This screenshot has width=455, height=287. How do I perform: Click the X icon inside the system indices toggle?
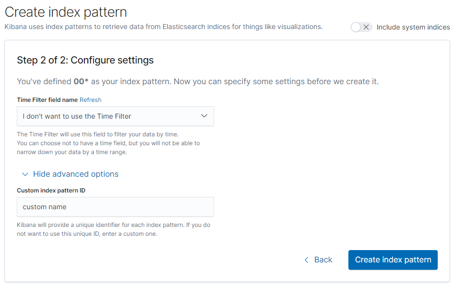pos(367,27)
